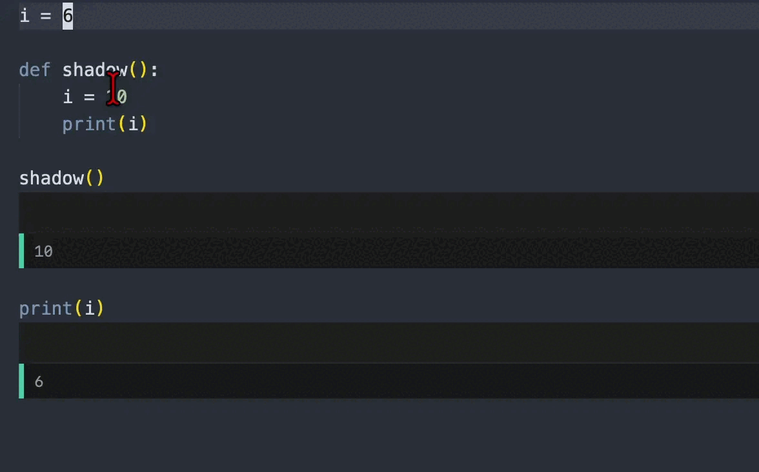Click the variable i on the first line

[25, 15]
